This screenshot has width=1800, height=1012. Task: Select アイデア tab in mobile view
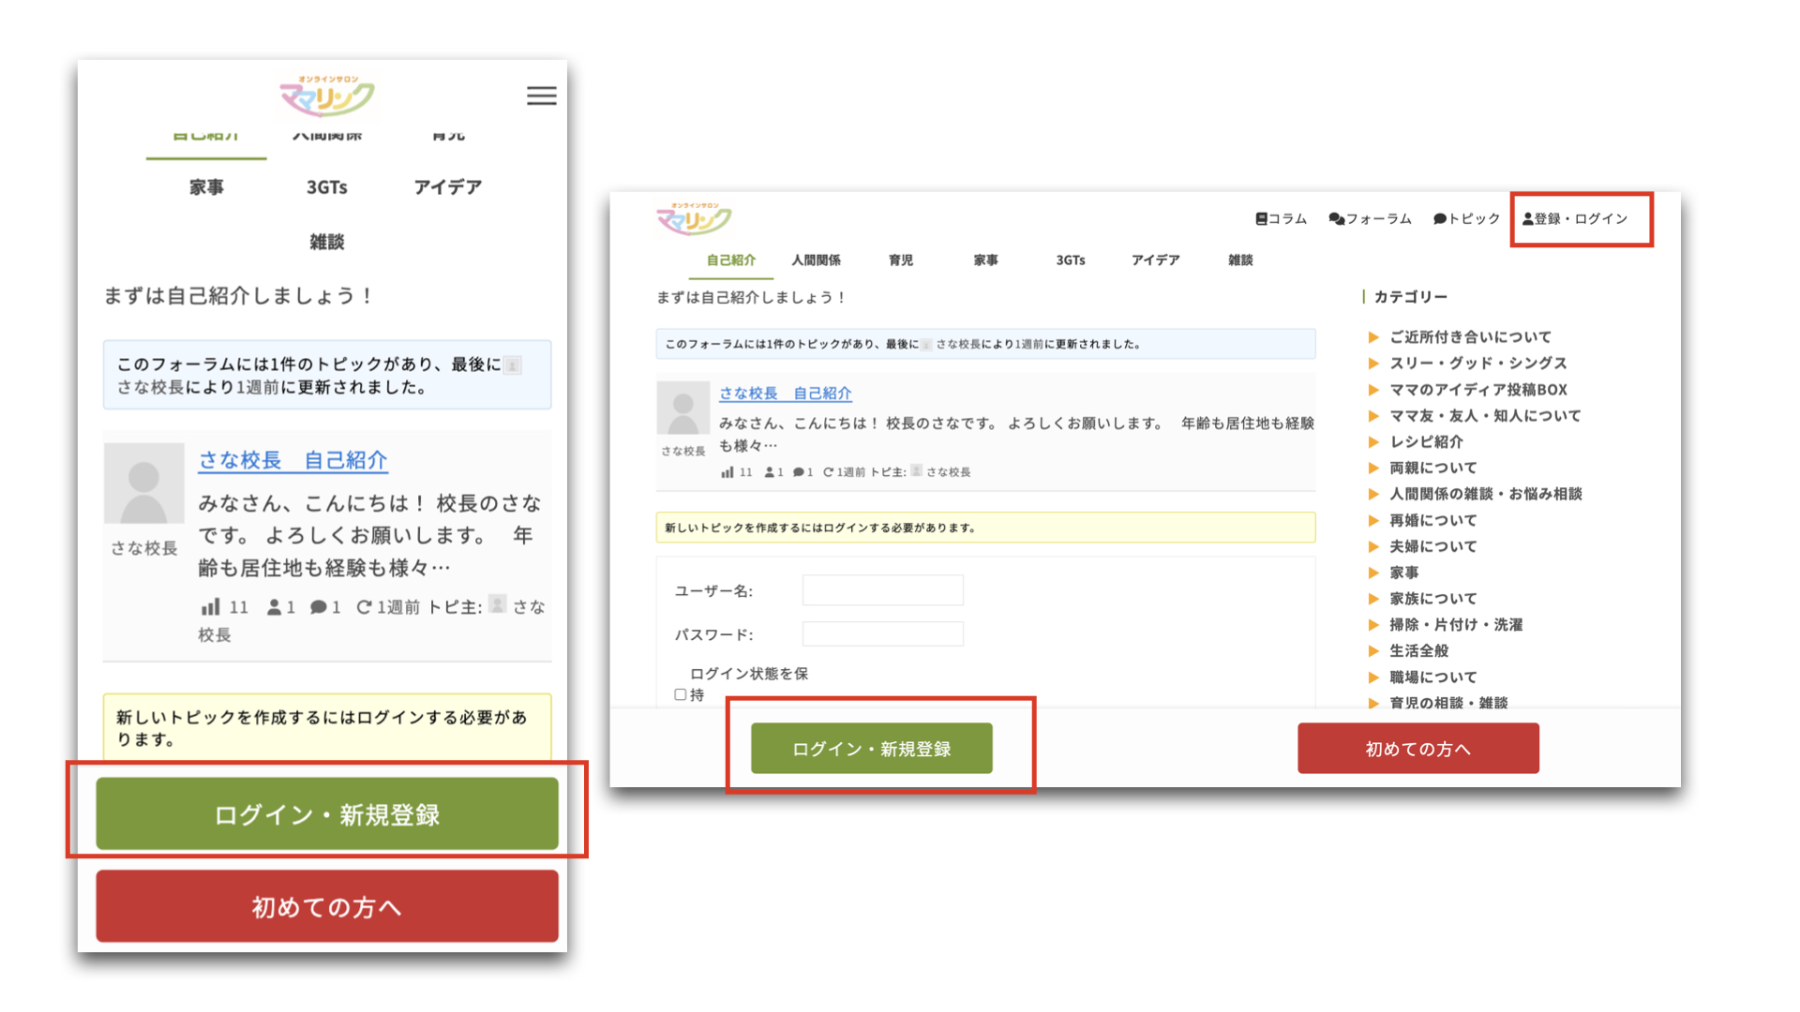point(447,187)
